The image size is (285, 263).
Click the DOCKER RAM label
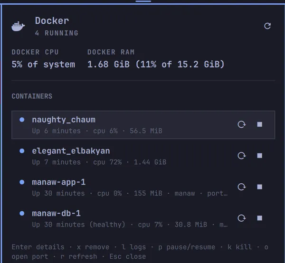point(111,52)
